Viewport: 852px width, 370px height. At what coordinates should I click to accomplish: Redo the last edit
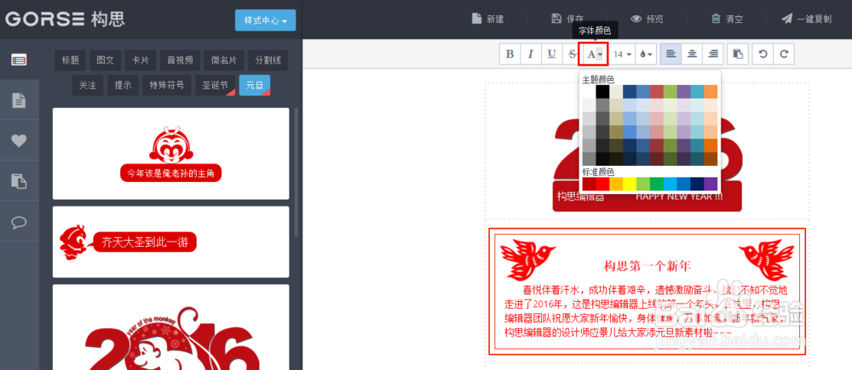point(784,54)
